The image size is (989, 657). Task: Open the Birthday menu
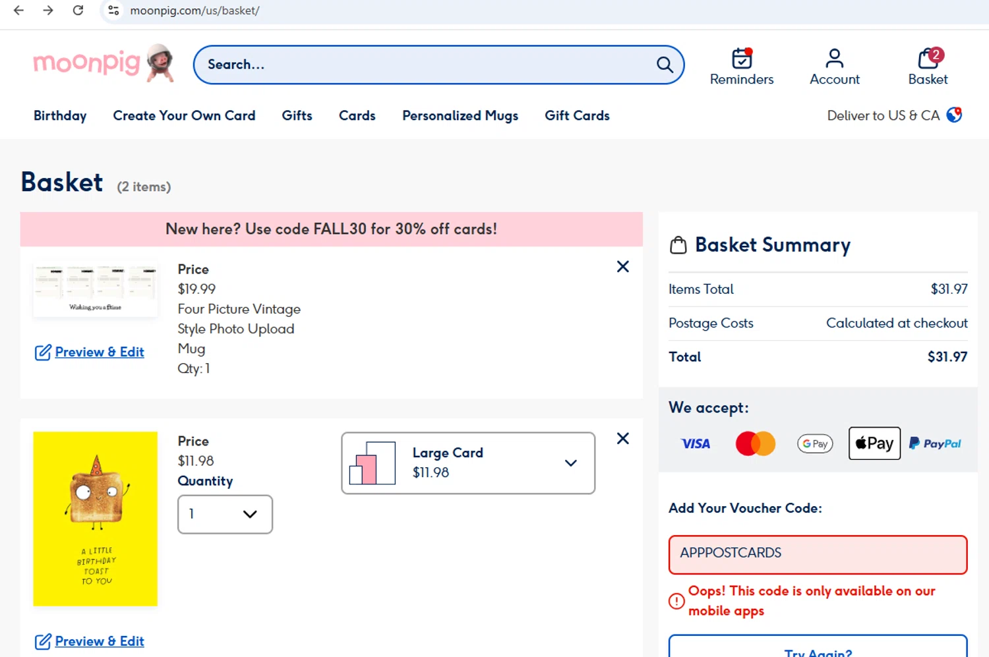pos(60,116)
